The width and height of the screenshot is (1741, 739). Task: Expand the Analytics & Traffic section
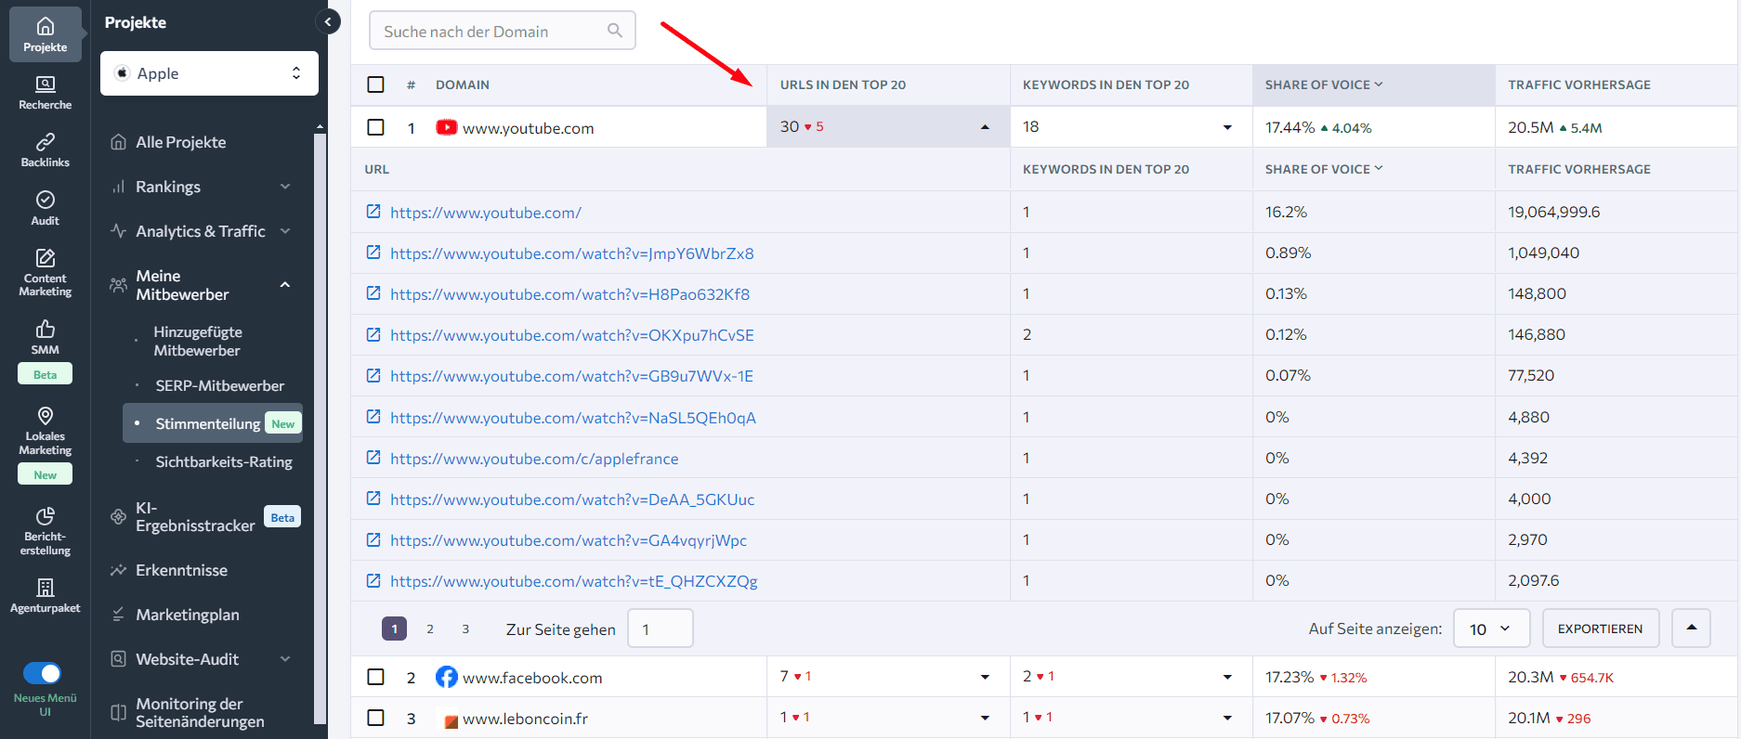click(x=285, y=231)
